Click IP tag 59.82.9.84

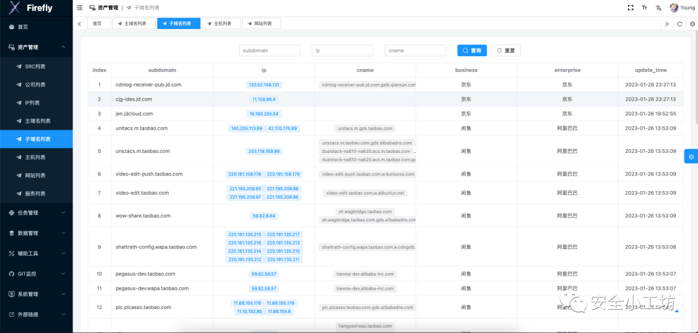click(264, 216)
